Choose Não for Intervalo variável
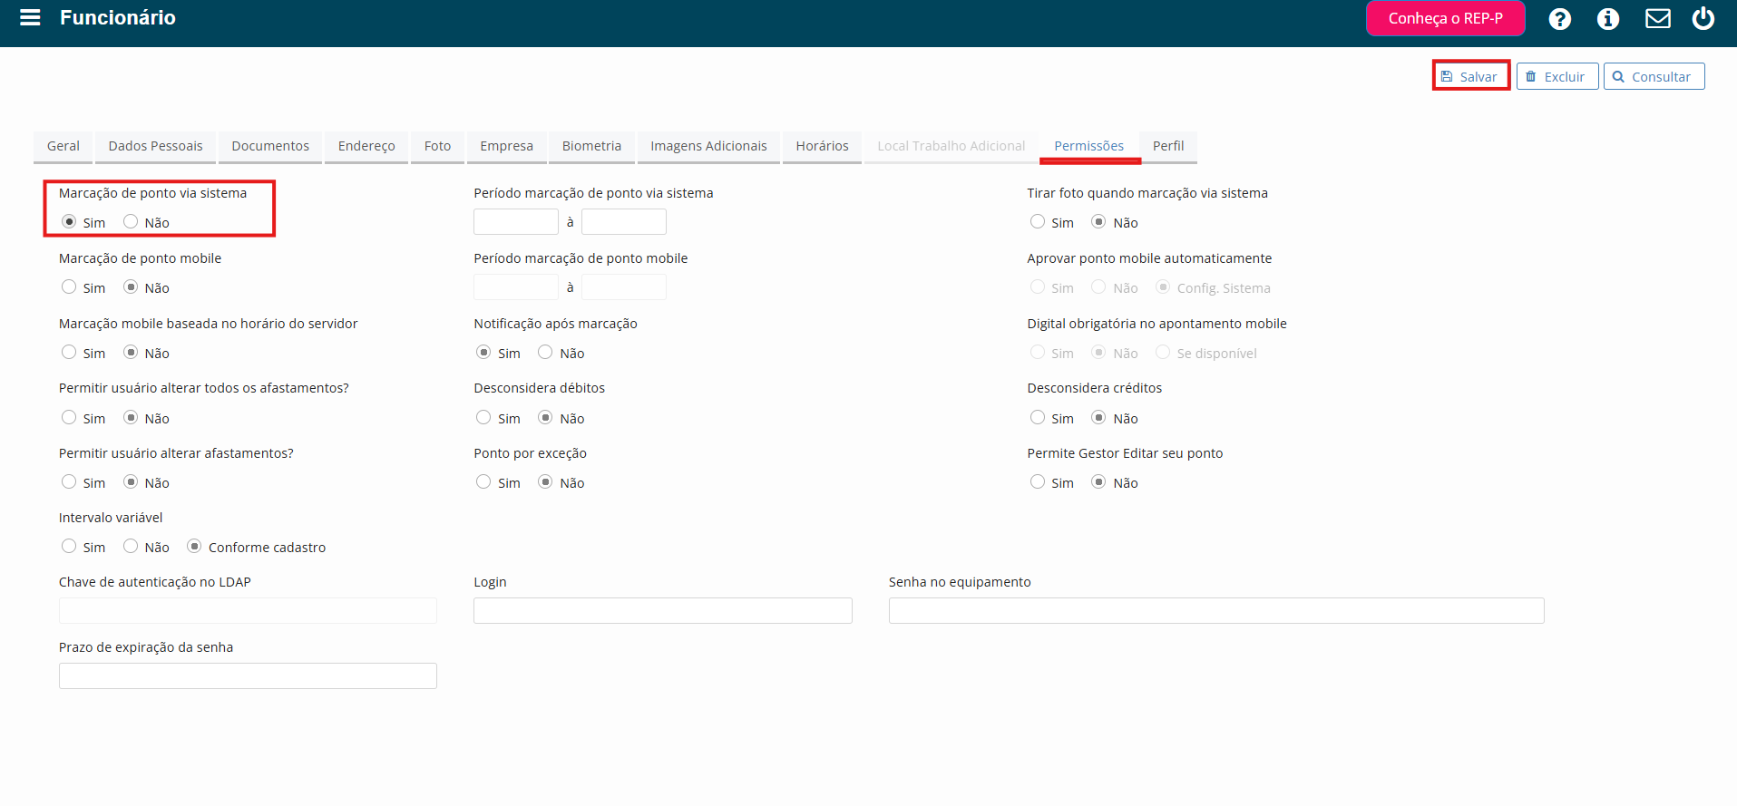This screenshot has height=806, width=1737. click(131, 546)
